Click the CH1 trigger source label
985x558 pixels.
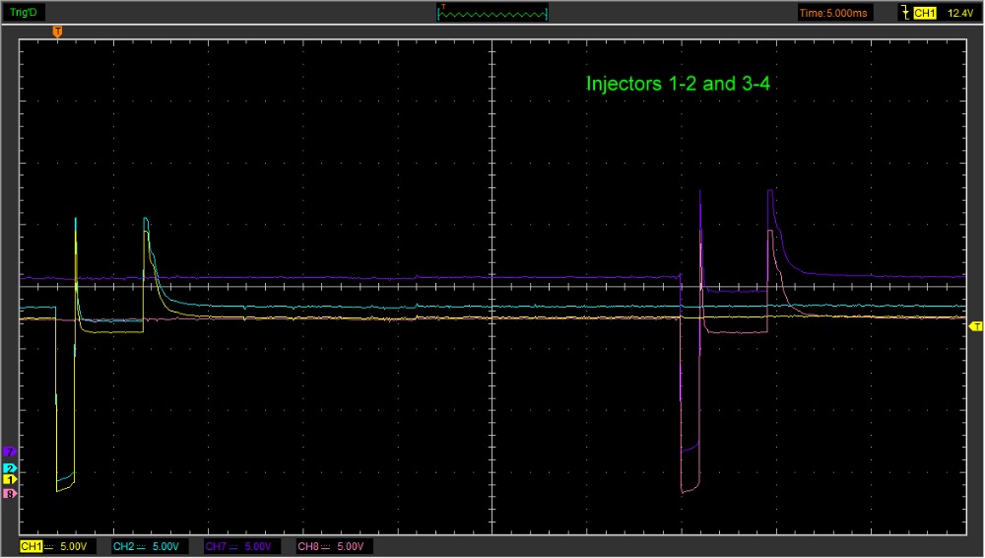(x=924, y=13)
